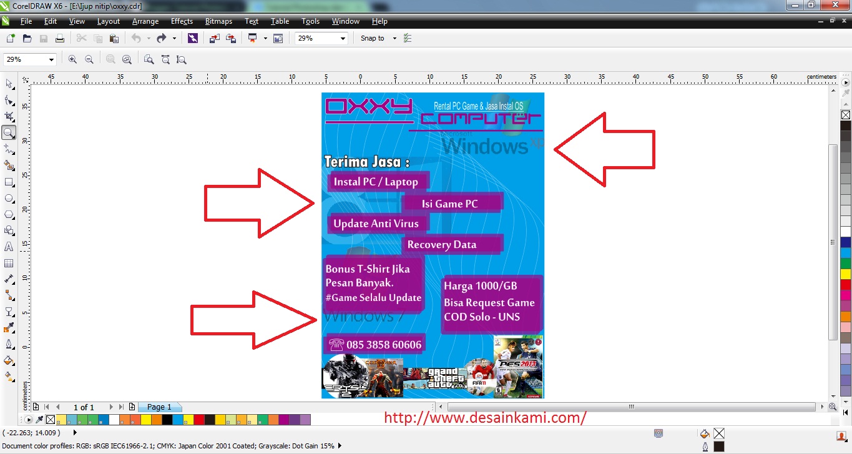Expand the cursor coordinates flyout arrow
The height and width of the screenshot is (454, 852).
(76, 432)
